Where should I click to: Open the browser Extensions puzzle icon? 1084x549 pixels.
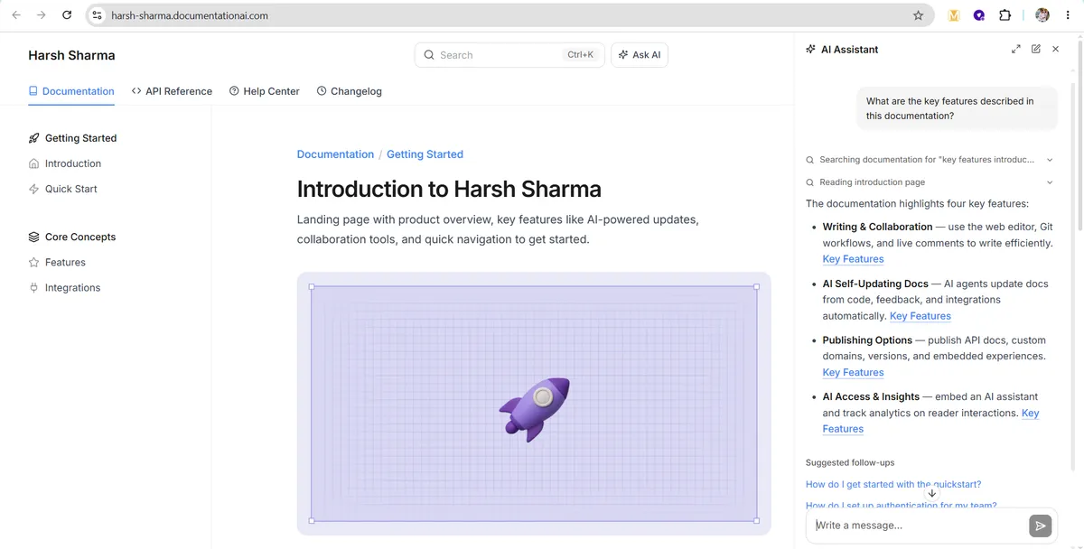(1005, 15)
